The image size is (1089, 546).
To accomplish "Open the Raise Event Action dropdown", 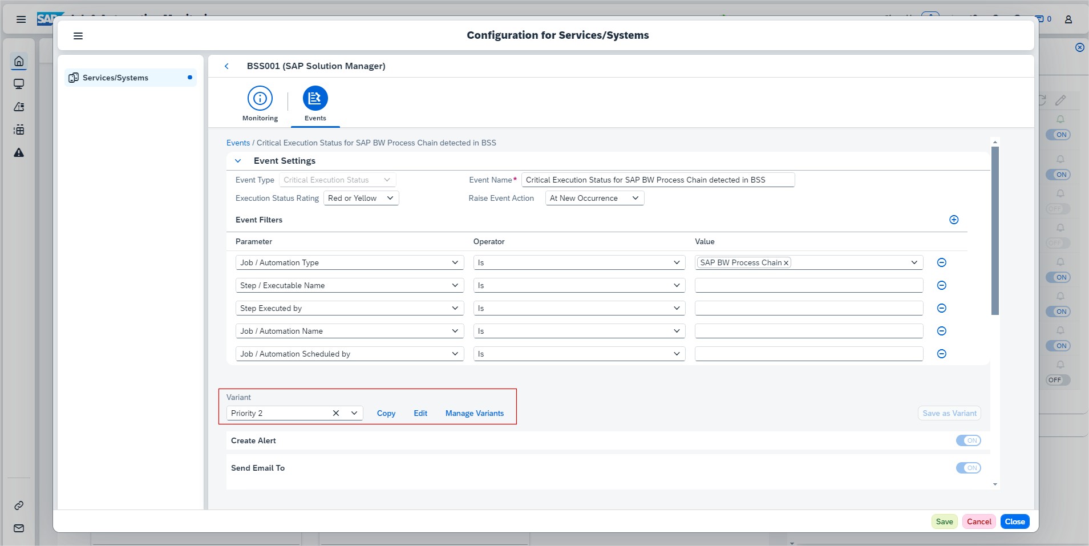I will pos(594,198).
